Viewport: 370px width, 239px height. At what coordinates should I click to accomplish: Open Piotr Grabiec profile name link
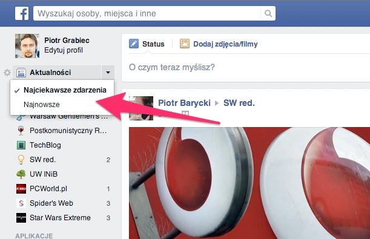67,41
